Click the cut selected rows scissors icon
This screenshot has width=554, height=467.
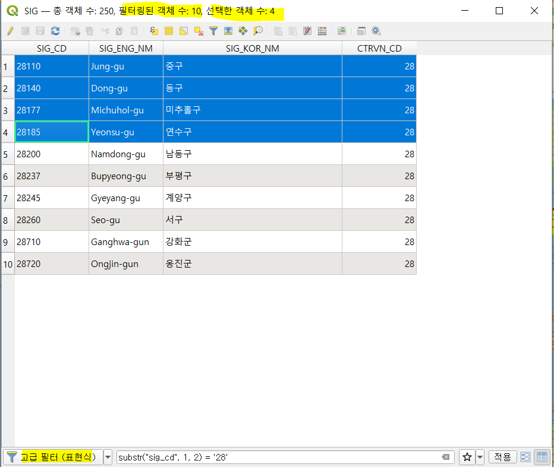(105, 31)
